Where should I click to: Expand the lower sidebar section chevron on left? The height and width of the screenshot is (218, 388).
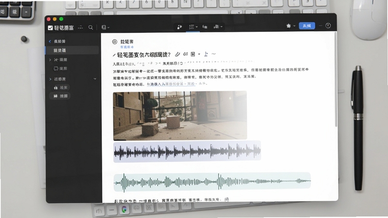(x=50, y=79)
